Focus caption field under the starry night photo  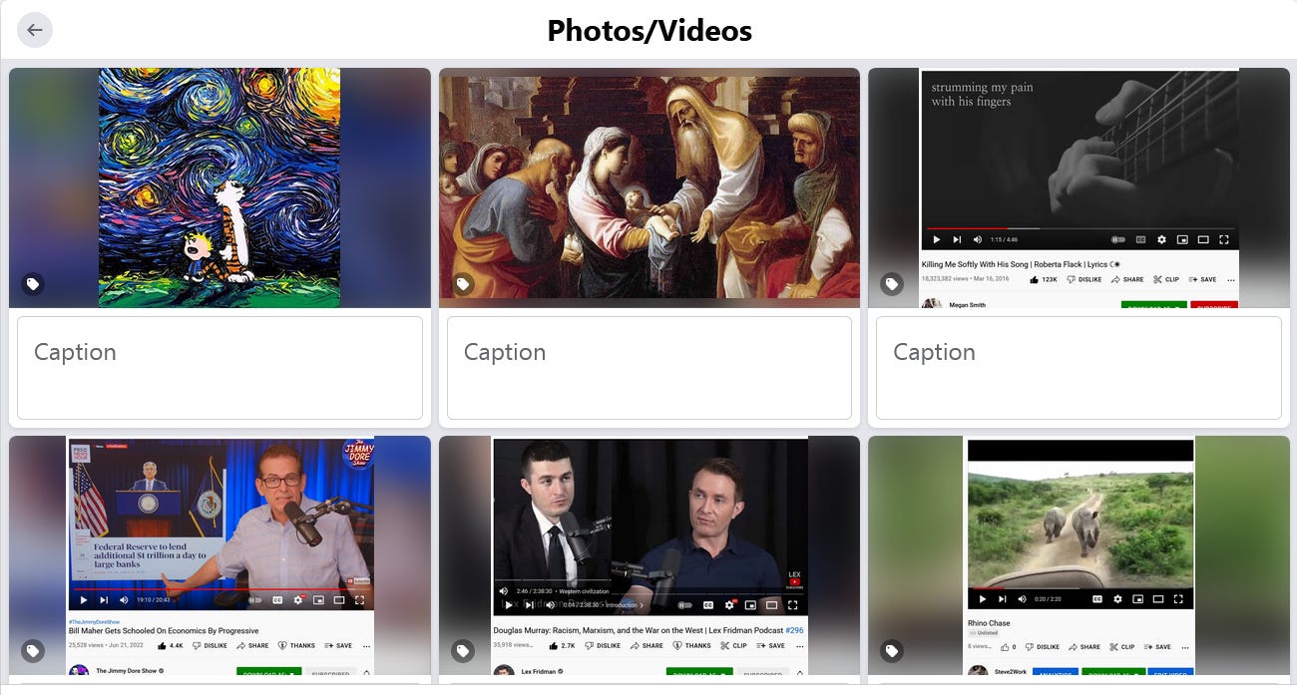point(219,368)
